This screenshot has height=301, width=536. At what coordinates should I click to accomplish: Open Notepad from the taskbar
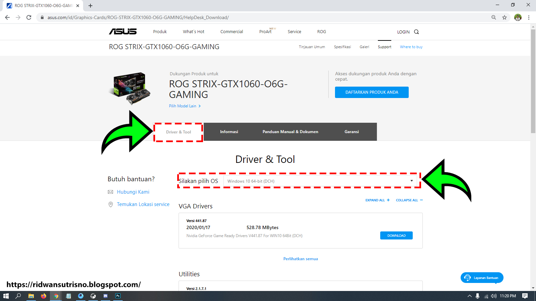point(68,296)
